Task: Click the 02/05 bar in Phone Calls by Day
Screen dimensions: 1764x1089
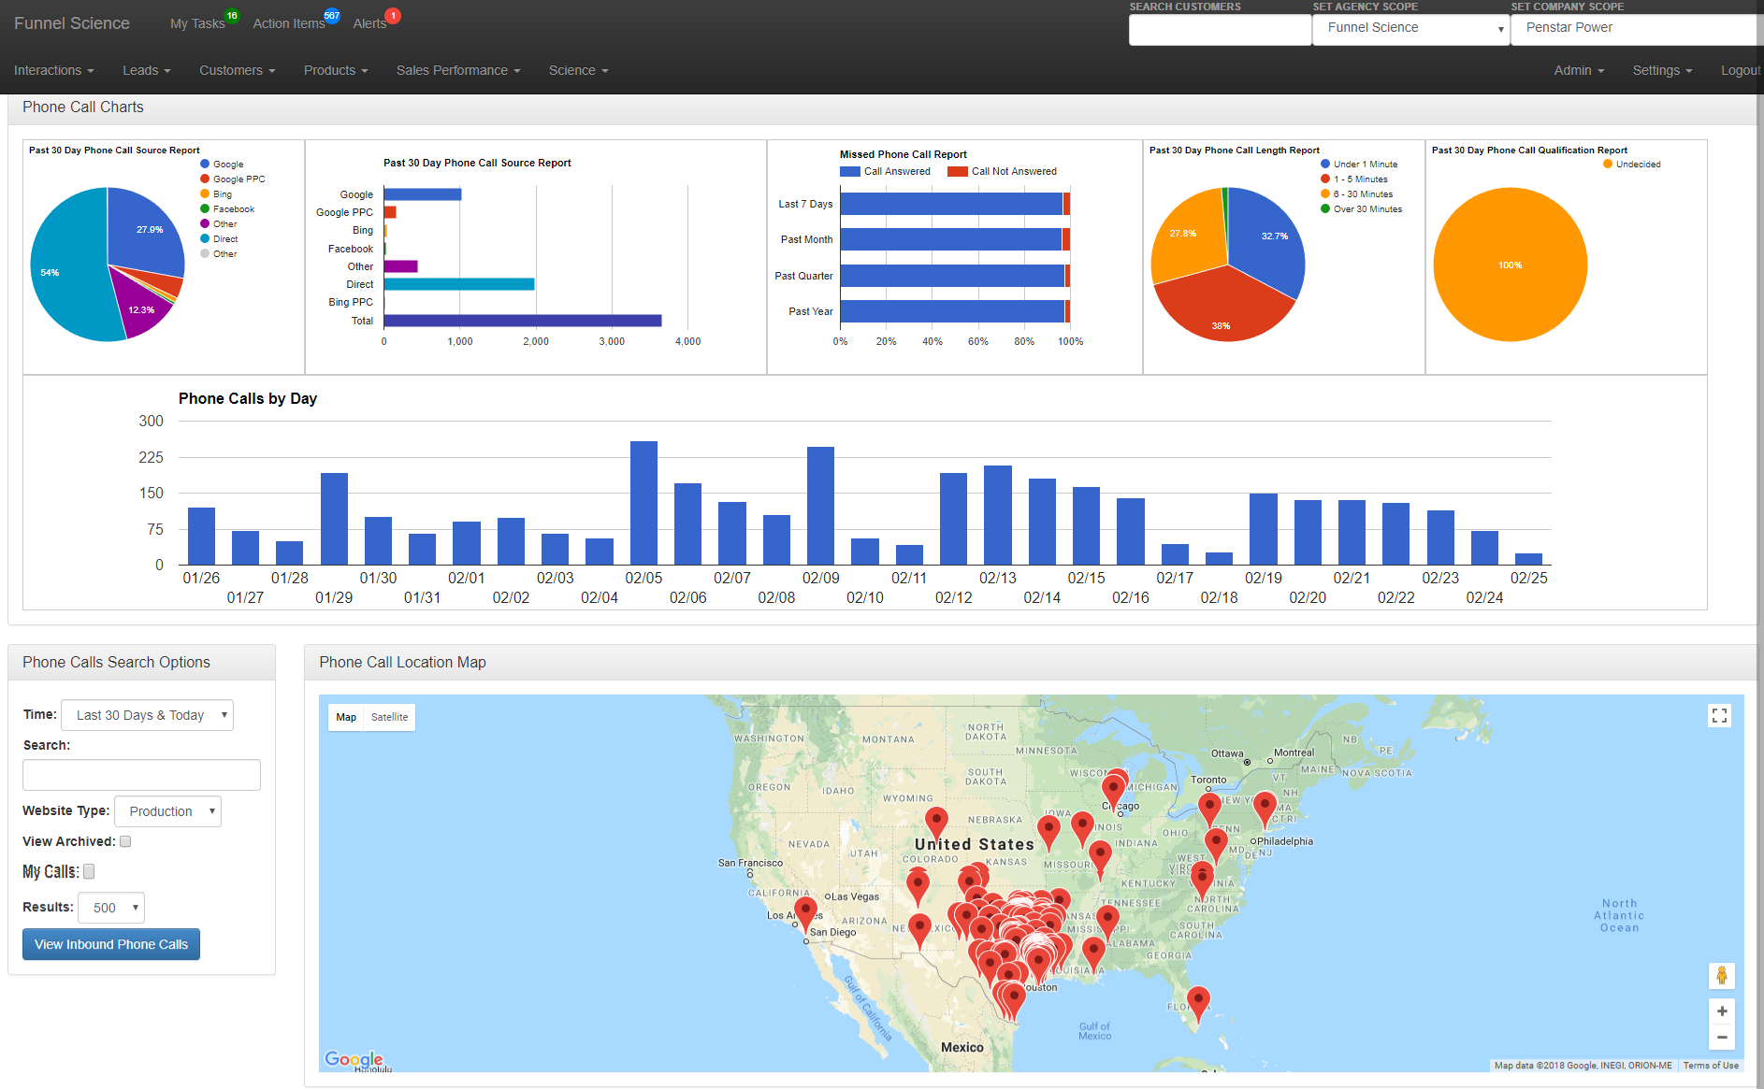Action: [643, 503]
